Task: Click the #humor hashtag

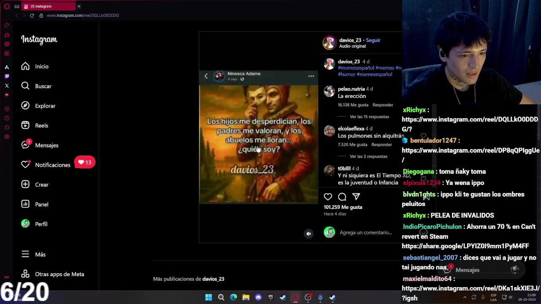Action: [347, 74]
